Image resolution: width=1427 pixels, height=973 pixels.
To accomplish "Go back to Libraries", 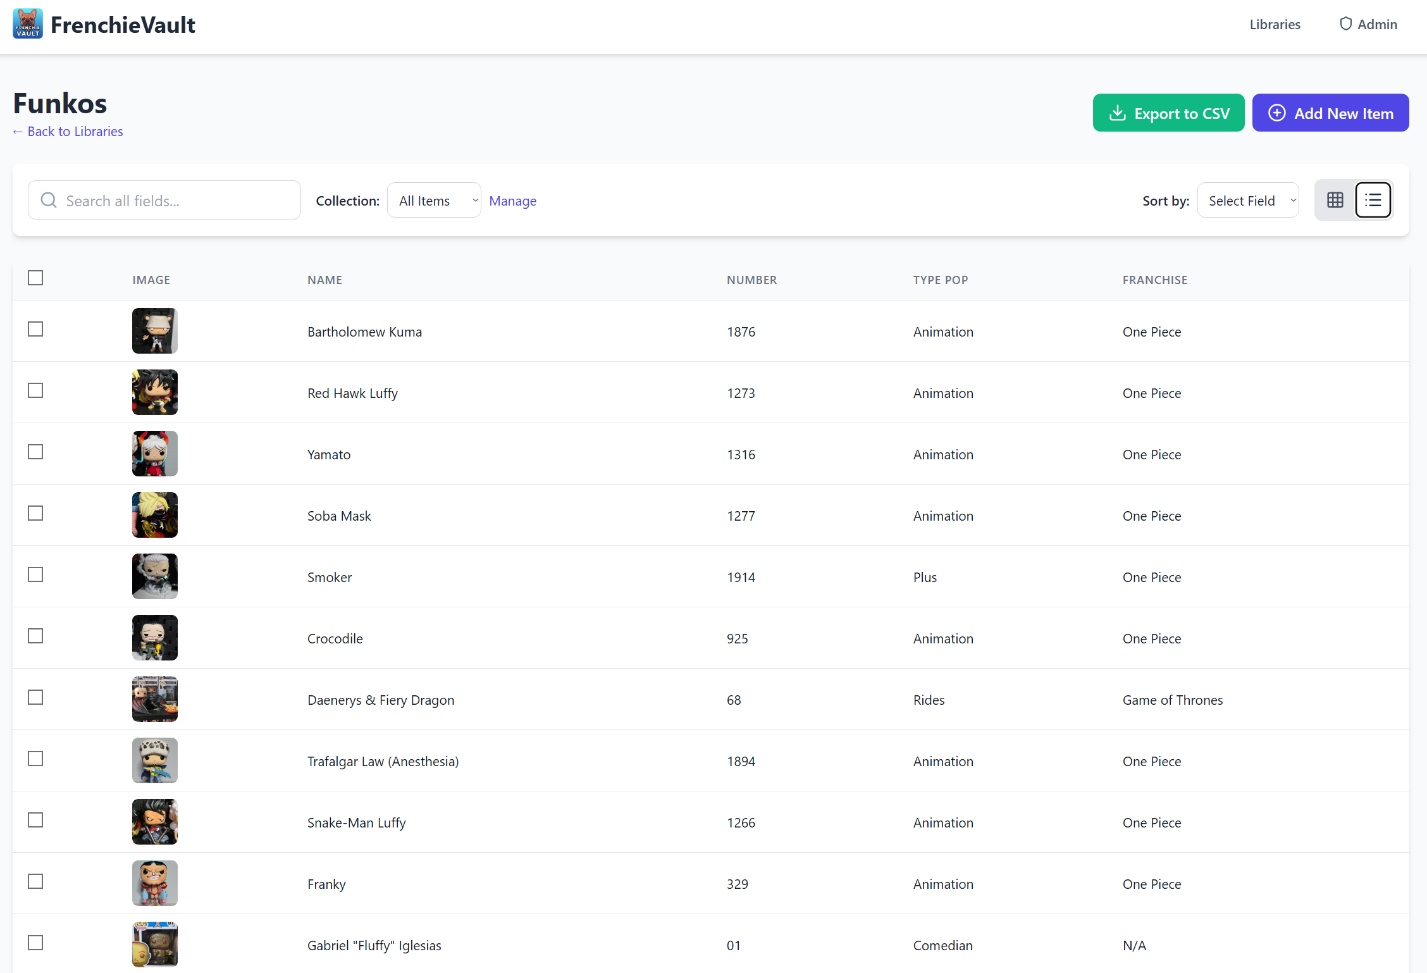I will pyautogui.click(x=68, y=131).
